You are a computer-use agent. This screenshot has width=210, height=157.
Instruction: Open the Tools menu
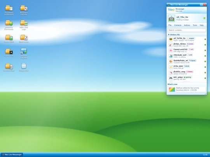point(195,25)
